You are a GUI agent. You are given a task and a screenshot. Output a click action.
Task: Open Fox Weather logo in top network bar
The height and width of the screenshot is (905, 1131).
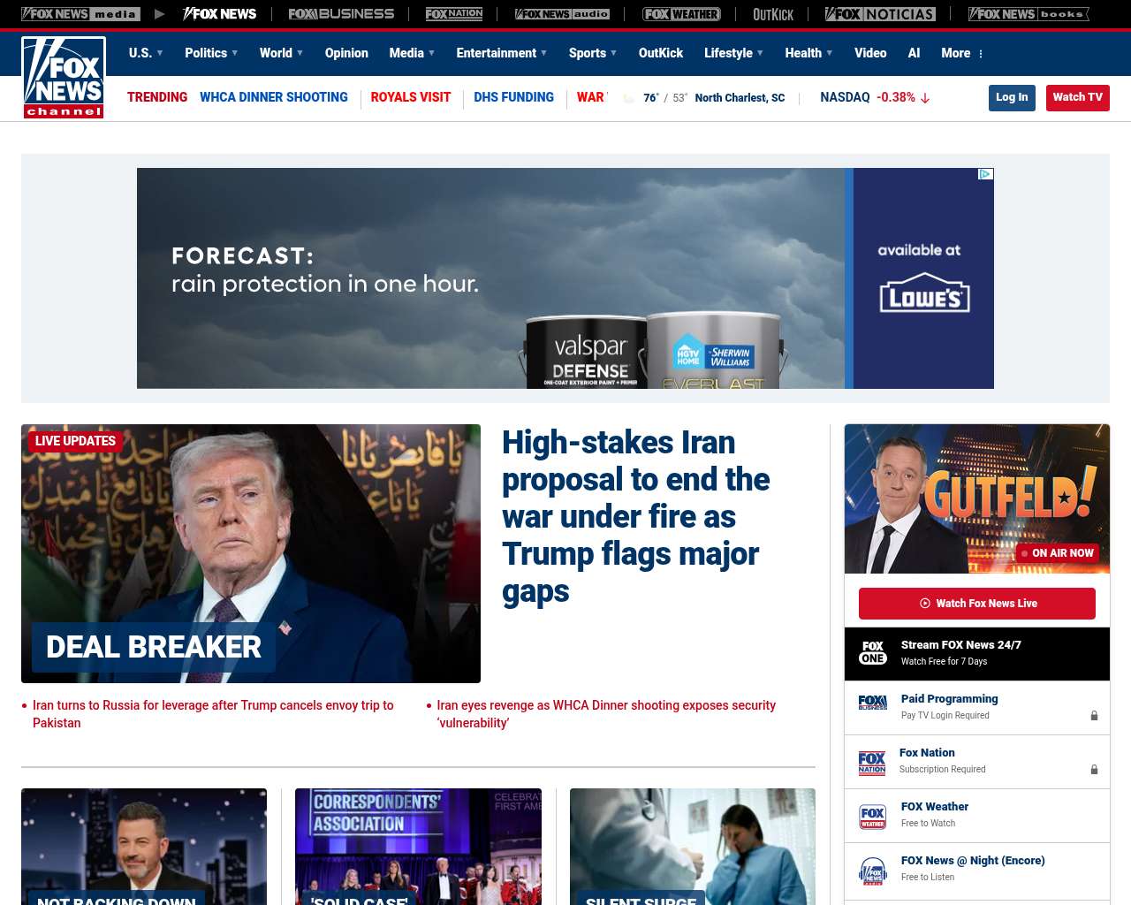681,14
